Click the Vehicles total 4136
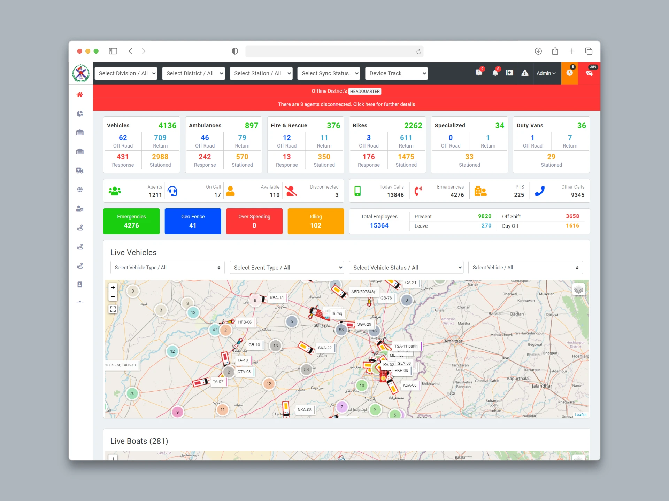The height and width of the screenshot is (501, 669). click(167, 126)
